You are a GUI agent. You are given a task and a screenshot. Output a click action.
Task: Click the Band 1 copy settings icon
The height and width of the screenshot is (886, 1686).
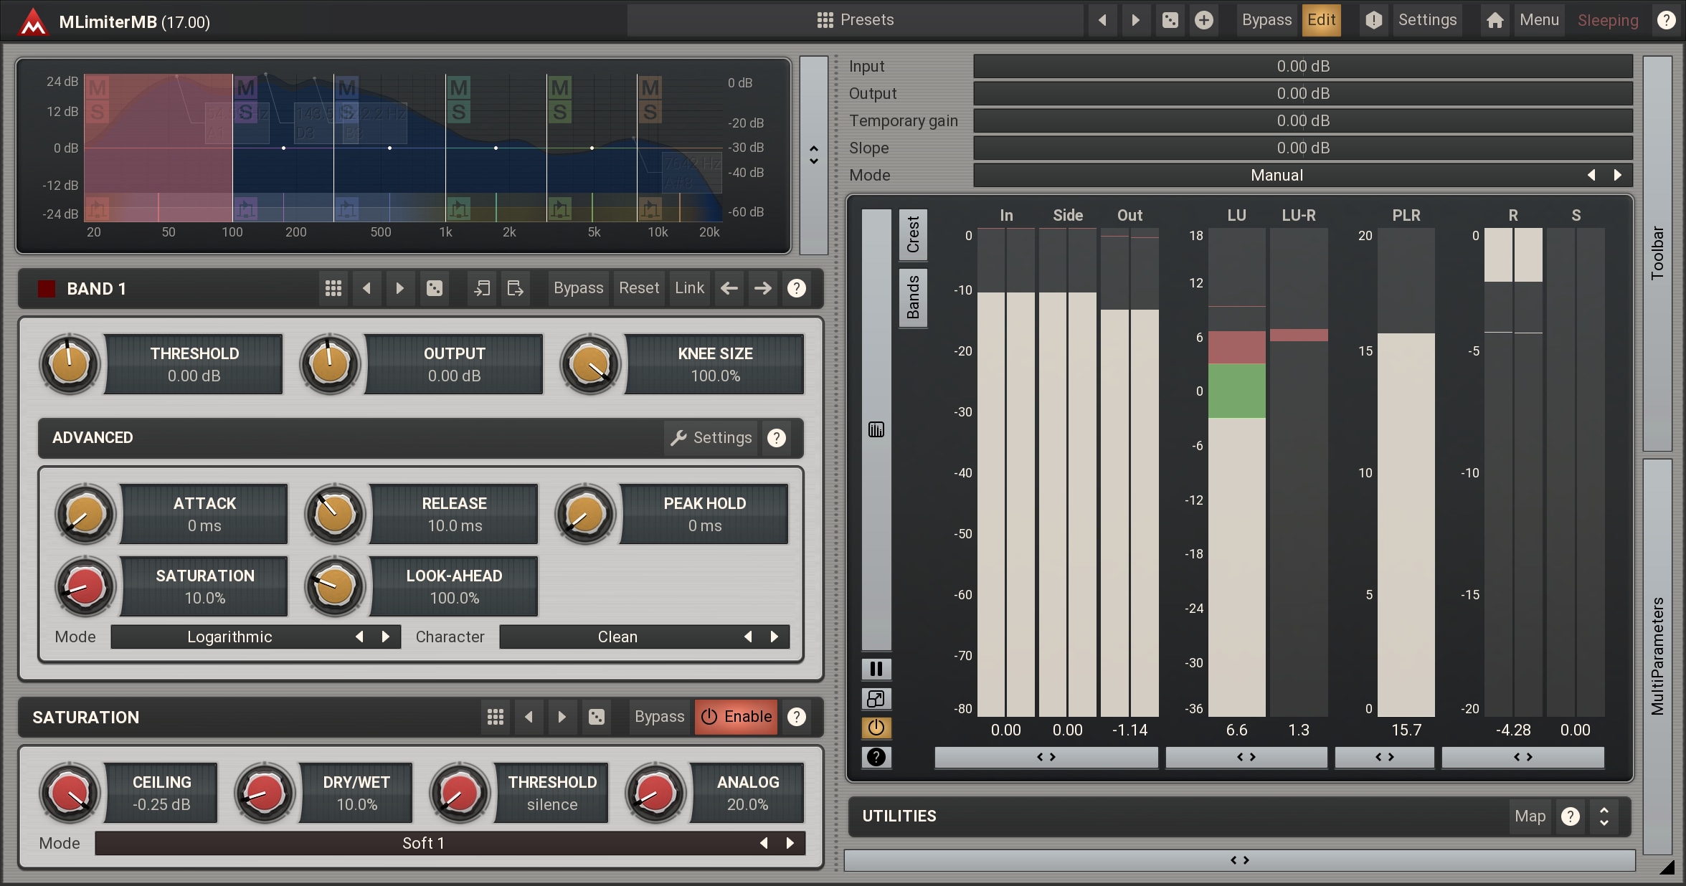point(482,288)
